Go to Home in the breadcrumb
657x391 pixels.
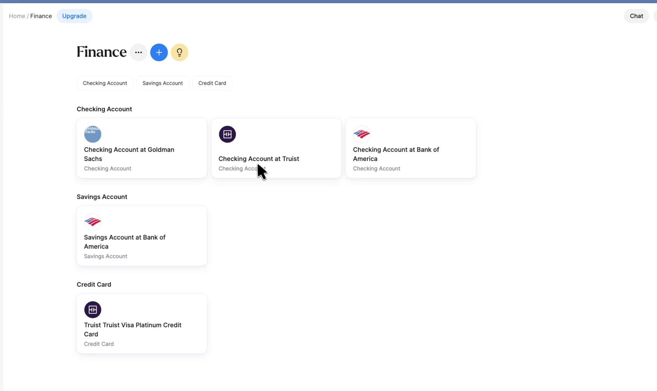pyautogui.click(x=17, y=16)
